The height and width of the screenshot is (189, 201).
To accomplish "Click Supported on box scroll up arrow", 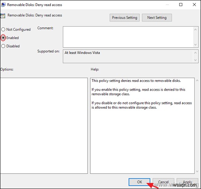I will coord(195,53).
